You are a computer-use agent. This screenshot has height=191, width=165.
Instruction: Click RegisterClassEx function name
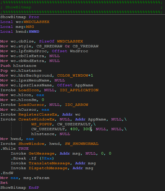38,114
